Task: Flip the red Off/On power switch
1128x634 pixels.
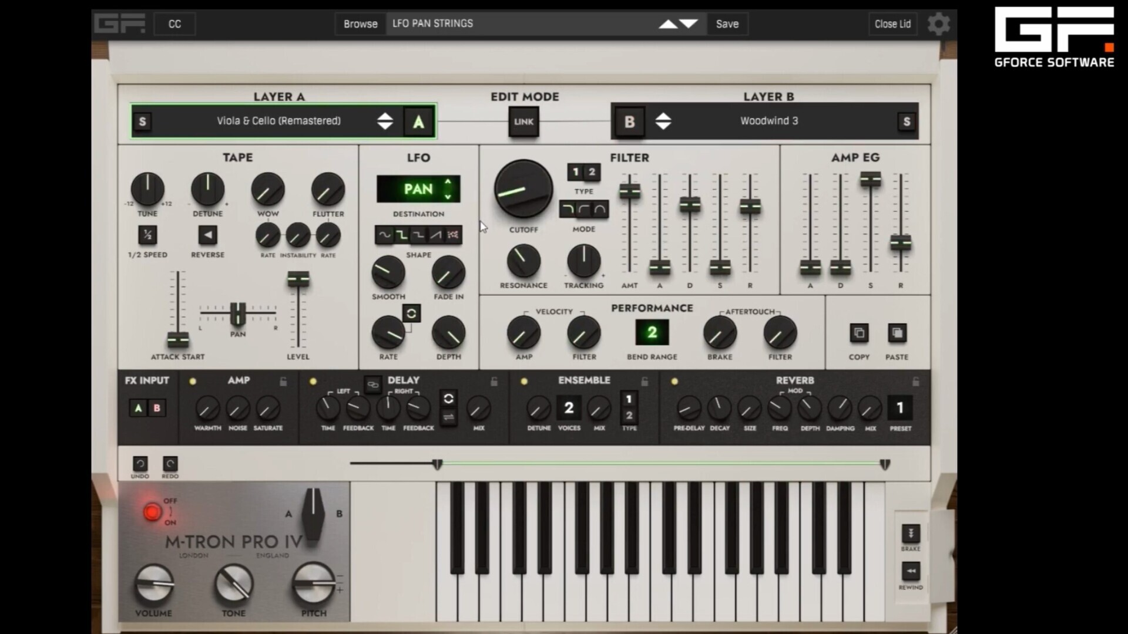Action: 153,512
